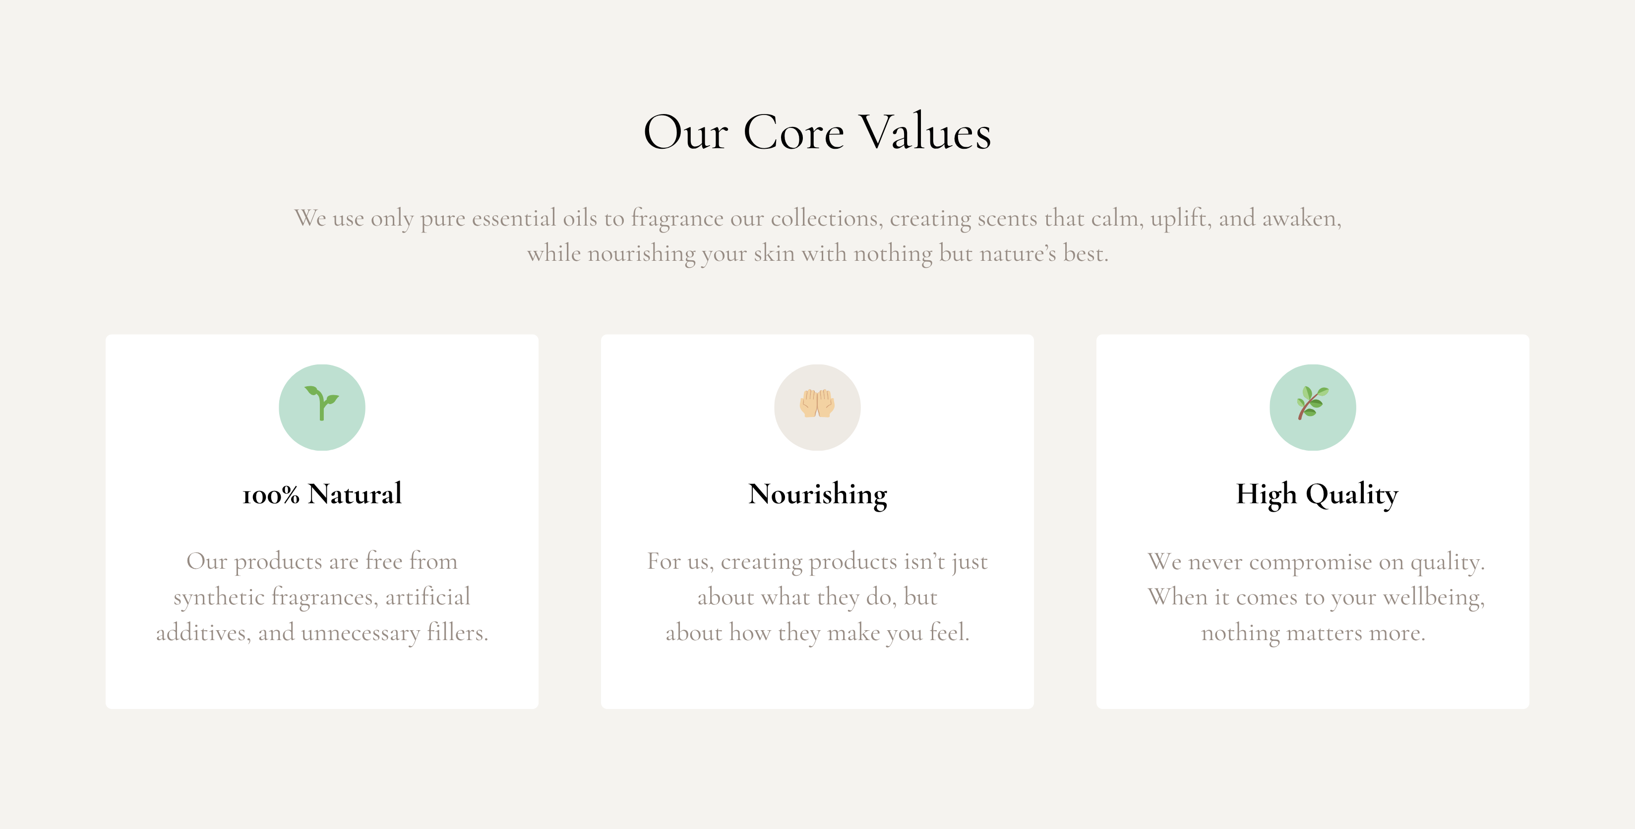The height and width of the screenshot is (829, 1635).
Task: Click the line "synthetic fragrances, artificial"
Action: [x=322, y=596]
